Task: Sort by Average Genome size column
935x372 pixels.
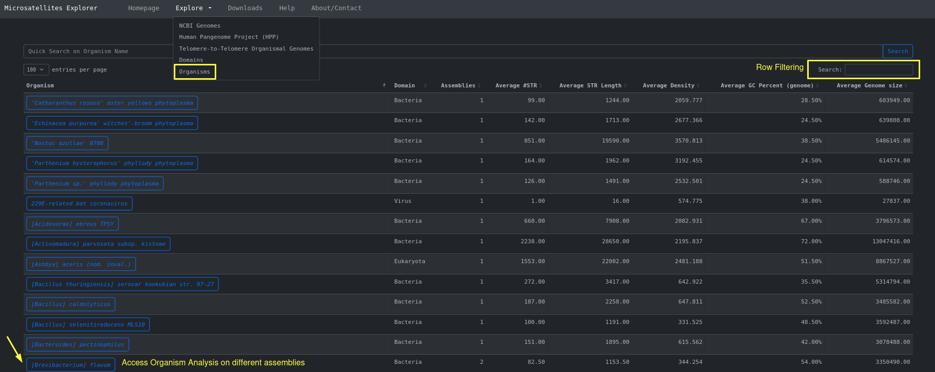Action: pyautogui.click(x=869, y=86)
